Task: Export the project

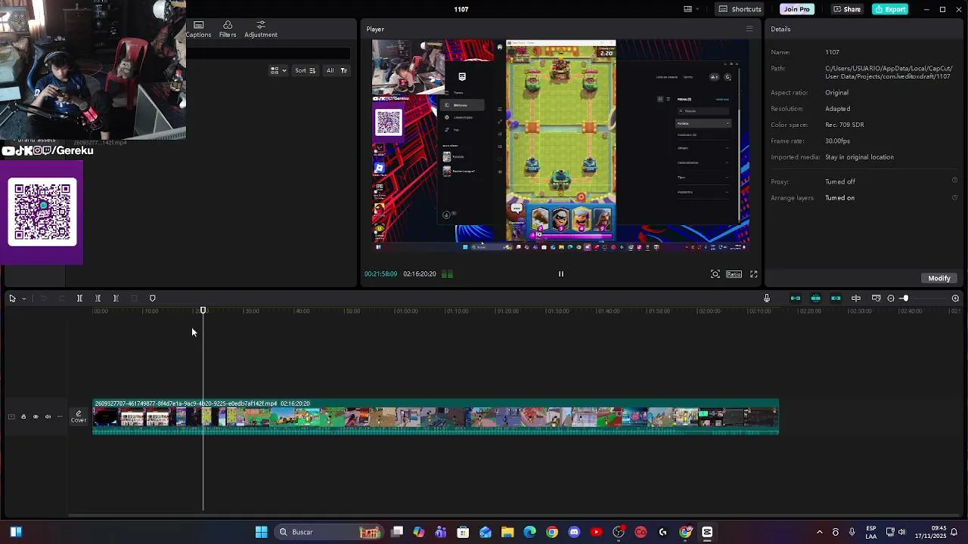Action: coord(890,9)
